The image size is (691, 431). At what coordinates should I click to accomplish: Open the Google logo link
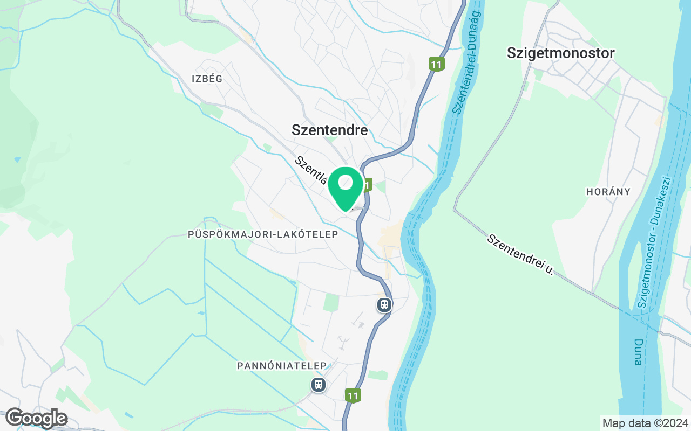click(x=36, y=418)
